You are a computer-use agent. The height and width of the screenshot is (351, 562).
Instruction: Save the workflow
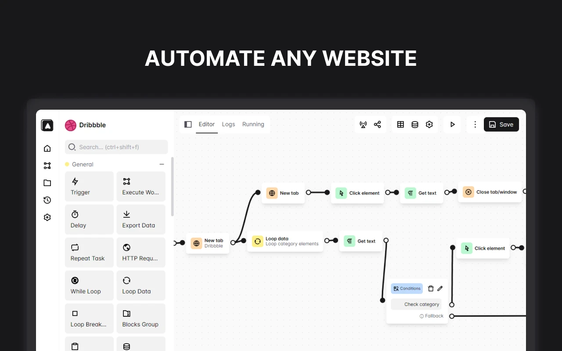tap(501, 125)
